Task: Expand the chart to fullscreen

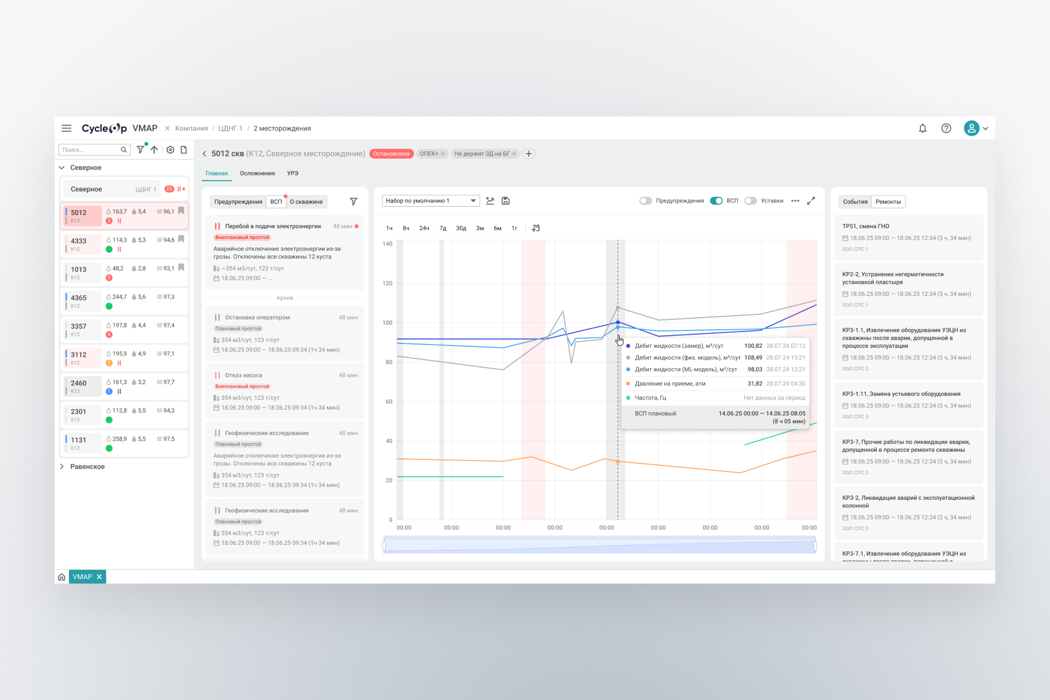Action: coord(811,201)
